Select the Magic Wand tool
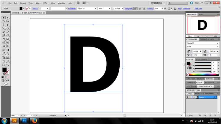This screenshot has width=221, height=124. [4, 21]
